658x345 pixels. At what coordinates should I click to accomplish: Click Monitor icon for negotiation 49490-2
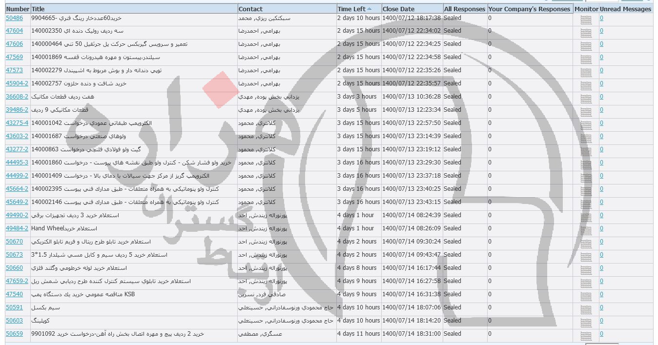[x=586, y=218]
